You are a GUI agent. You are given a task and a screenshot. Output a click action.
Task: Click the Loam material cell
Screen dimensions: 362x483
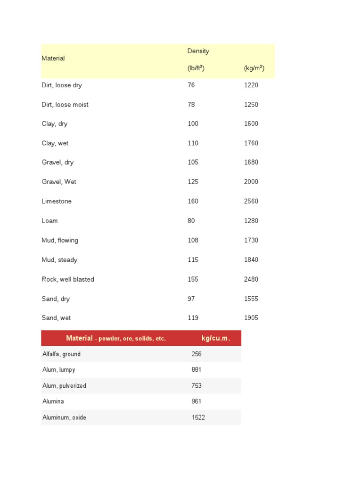point(49,221)
